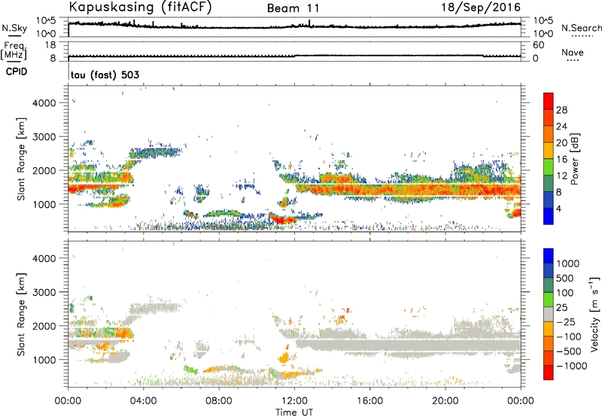The height and width of the screenshot is (417, 602).
Task: Click the plot title "Kapuskasing (fitACF)"
Action: 140,8
